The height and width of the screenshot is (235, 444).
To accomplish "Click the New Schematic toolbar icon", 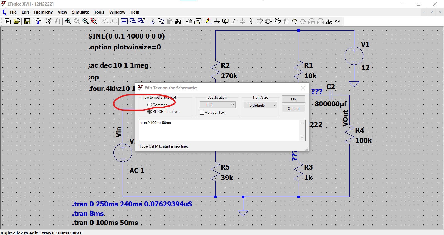I will point(8,21).
